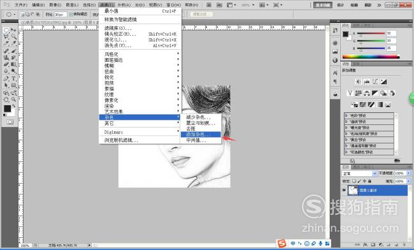Click the feather value input field
The height and width of the screenshot is (250, 414).
[61, 15]
